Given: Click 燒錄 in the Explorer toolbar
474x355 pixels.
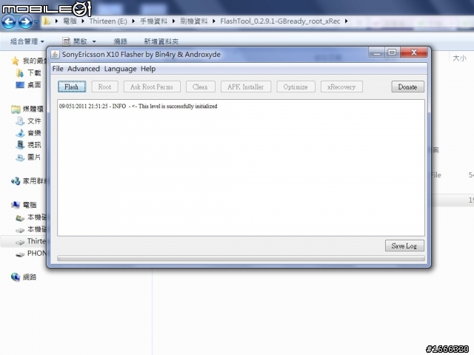Looking at the screenshot, I should 120,41.
